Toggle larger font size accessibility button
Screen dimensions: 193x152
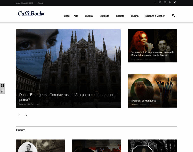coord(3,91)
